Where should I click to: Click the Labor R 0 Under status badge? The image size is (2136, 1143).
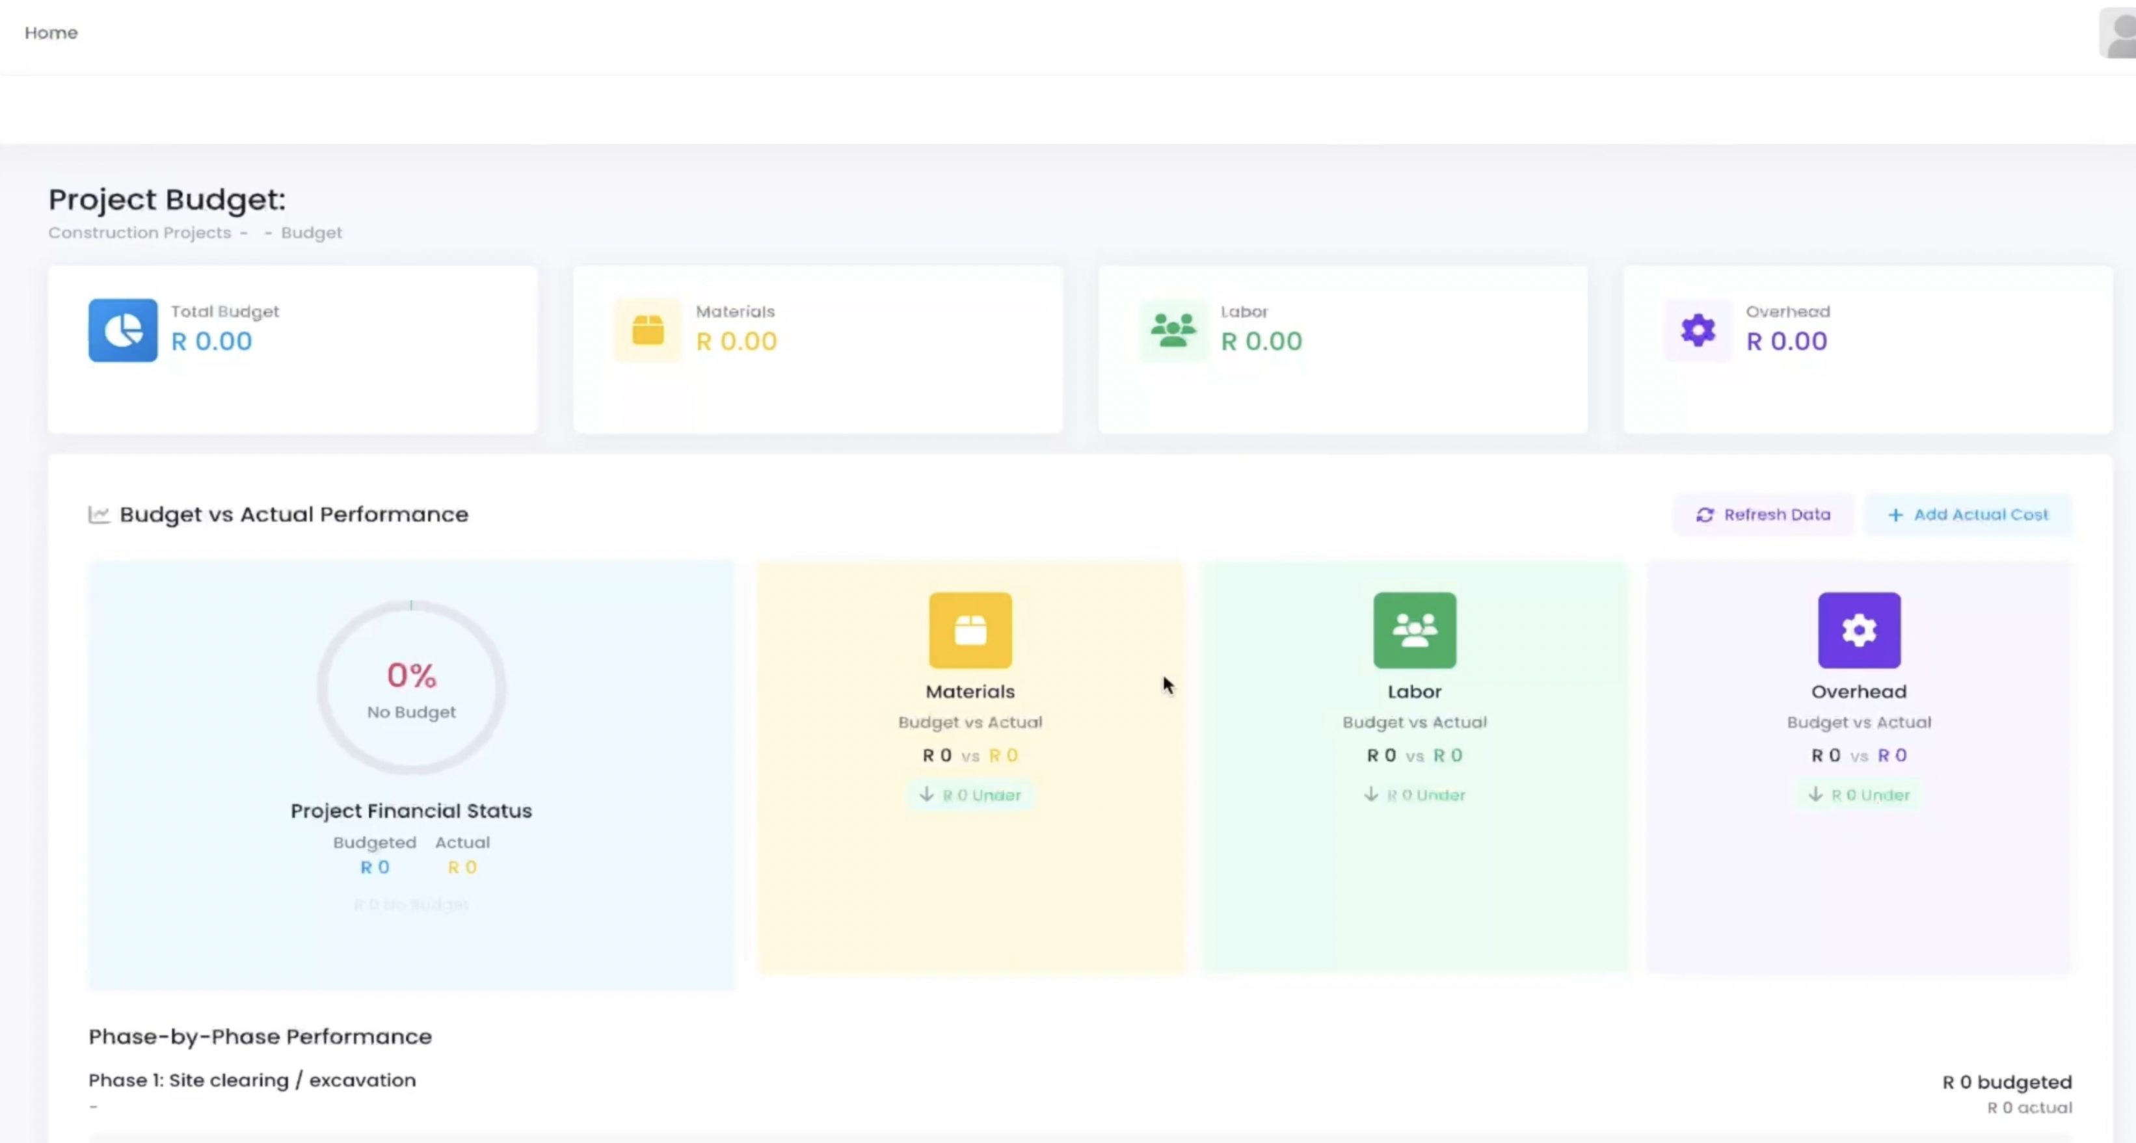[x=1415, y=795]
